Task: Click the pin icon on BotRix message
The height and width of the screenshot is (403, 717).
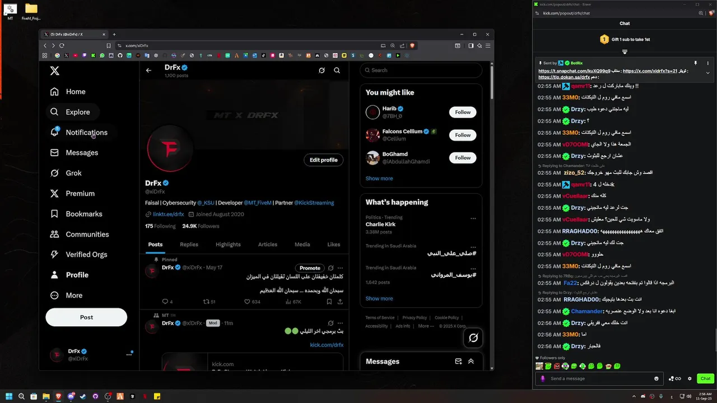Action: (x=696, y=63)
